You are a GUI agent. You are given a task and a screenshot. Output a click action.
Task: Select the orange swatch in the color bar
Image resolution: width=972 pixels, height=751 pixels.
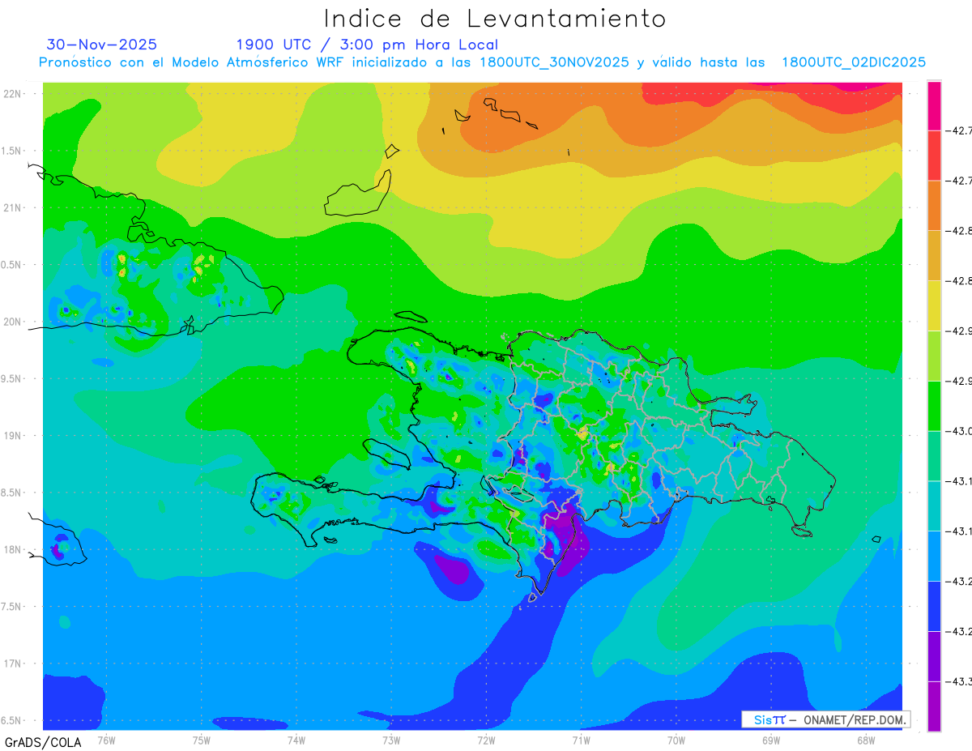point(935,205)
